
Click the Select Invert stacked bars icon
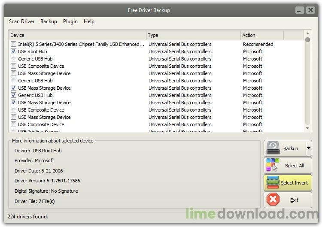(x=273, y=182)
